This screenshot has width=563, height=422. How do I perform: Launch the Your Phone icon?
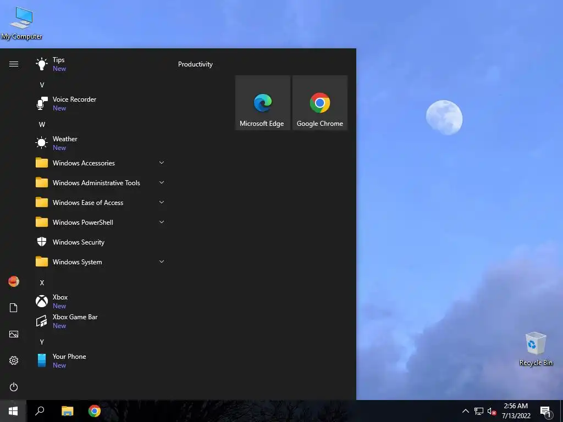coord(42,360)
